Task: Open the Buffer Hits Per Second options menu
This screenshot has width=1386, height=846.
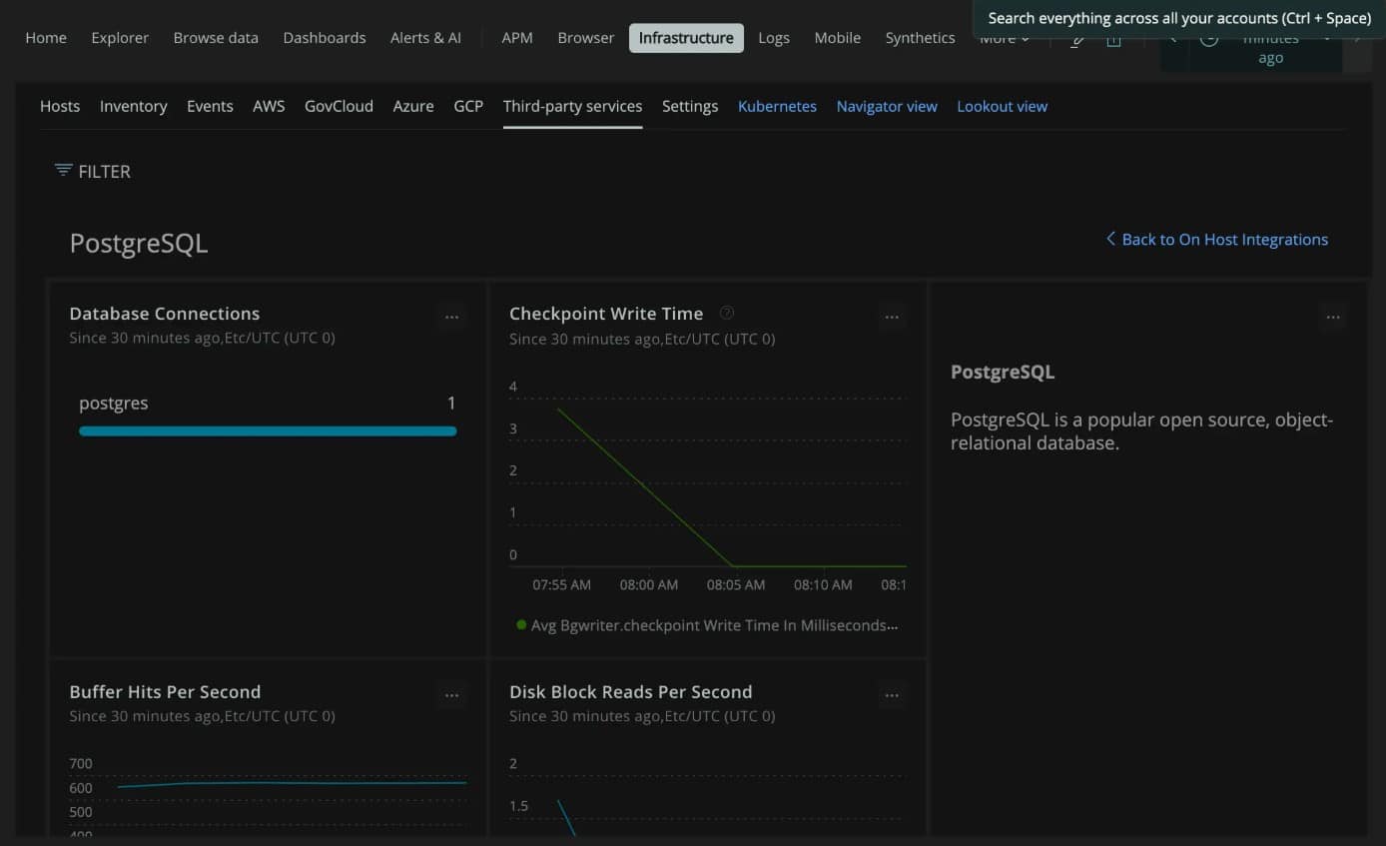Action: click(452, 694)
